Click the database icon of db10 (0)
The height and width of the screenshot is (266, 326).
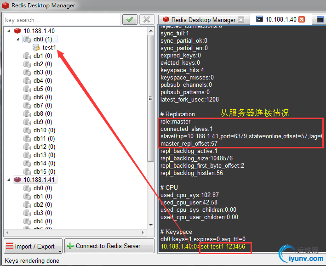[27, 130]
